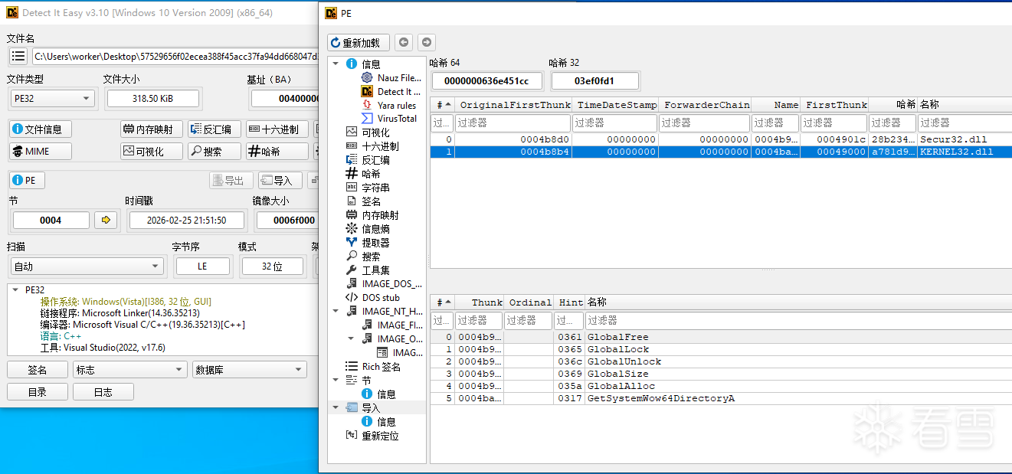Select Yara rules tree entry

click(396, 106)
